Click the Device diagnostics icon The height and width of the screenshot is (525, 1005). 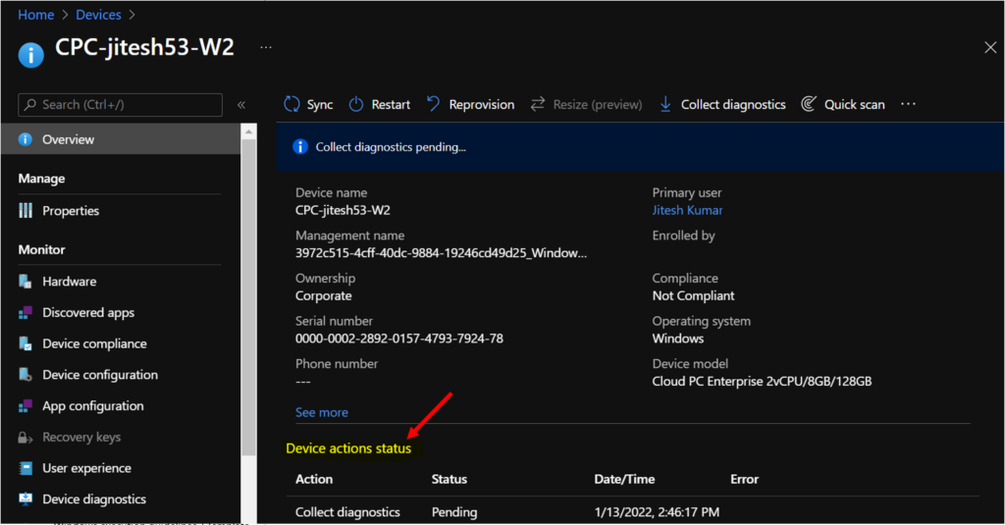[x=26, y=499]
